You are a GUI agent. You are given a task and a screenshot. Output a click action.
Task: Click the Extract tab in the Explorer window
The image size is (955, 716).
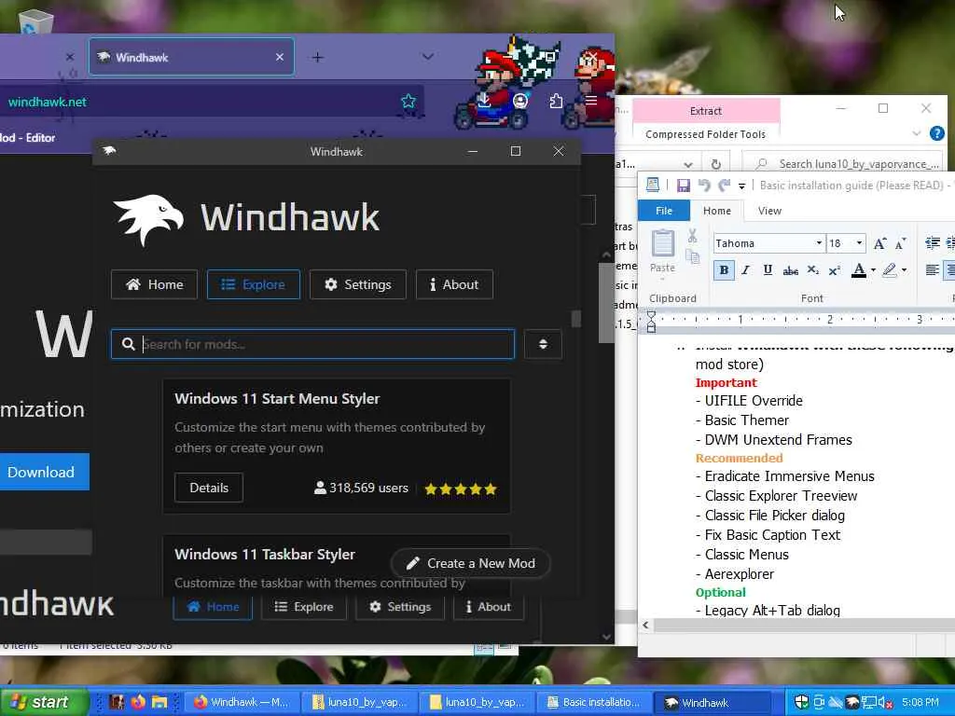click(706, 111)
